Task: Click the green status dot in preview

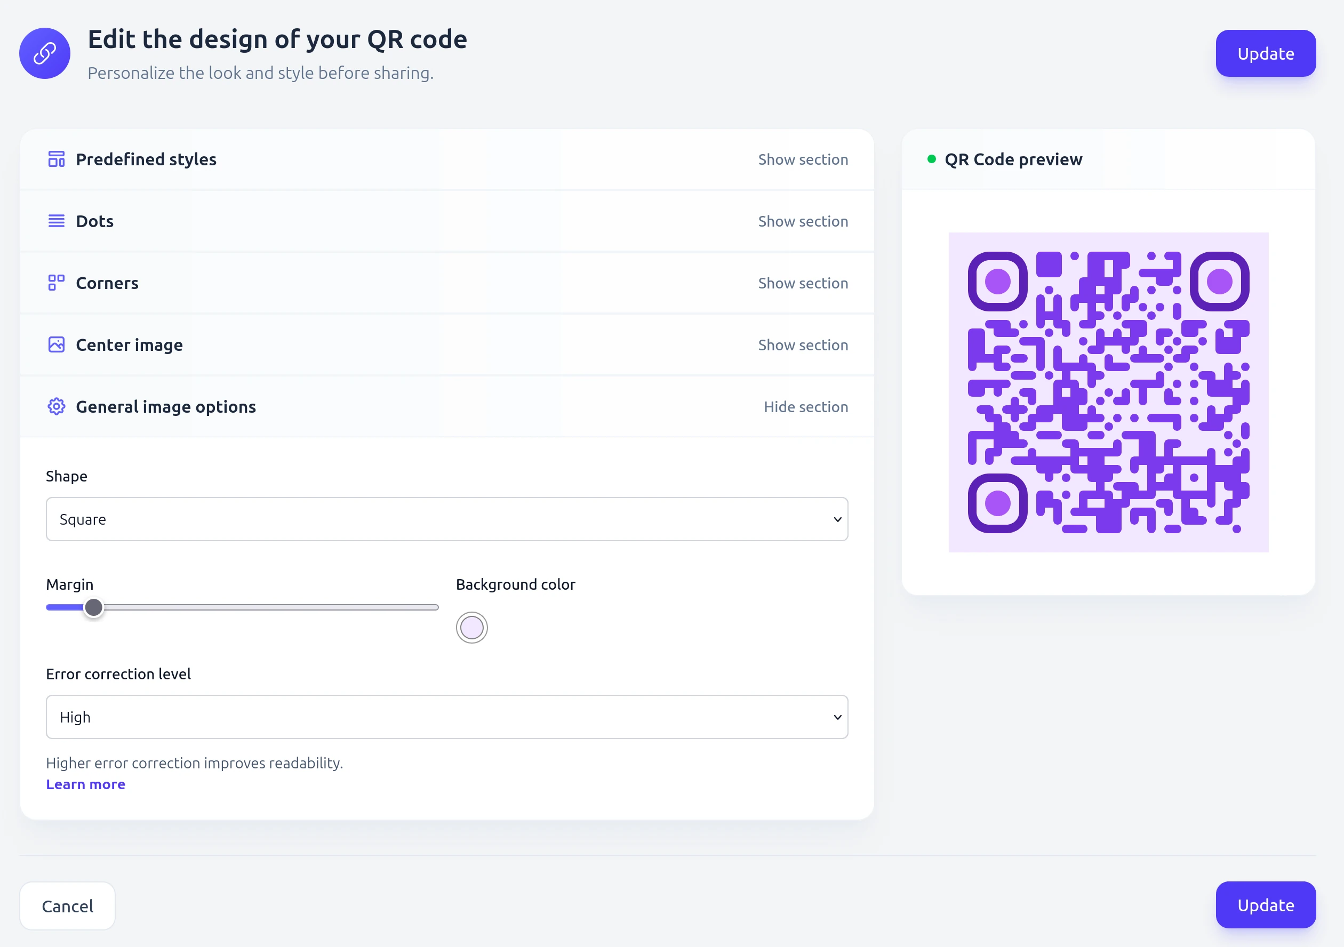Action: 931,159
